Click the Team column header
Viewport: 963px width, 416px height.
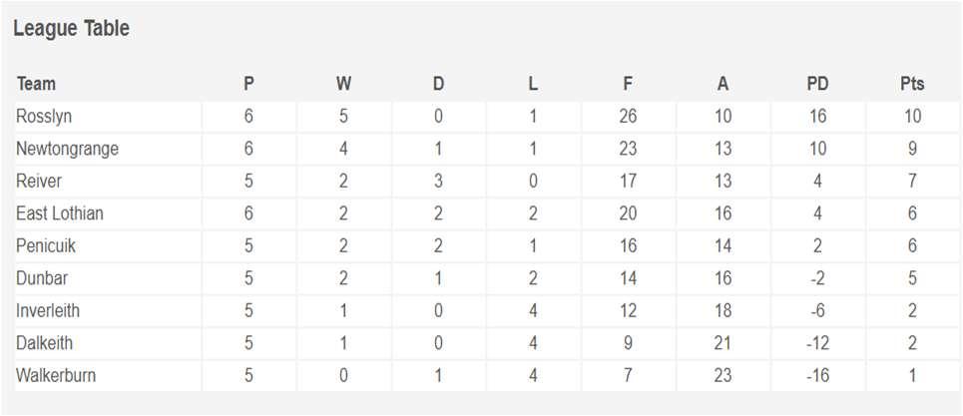point(36,84)
